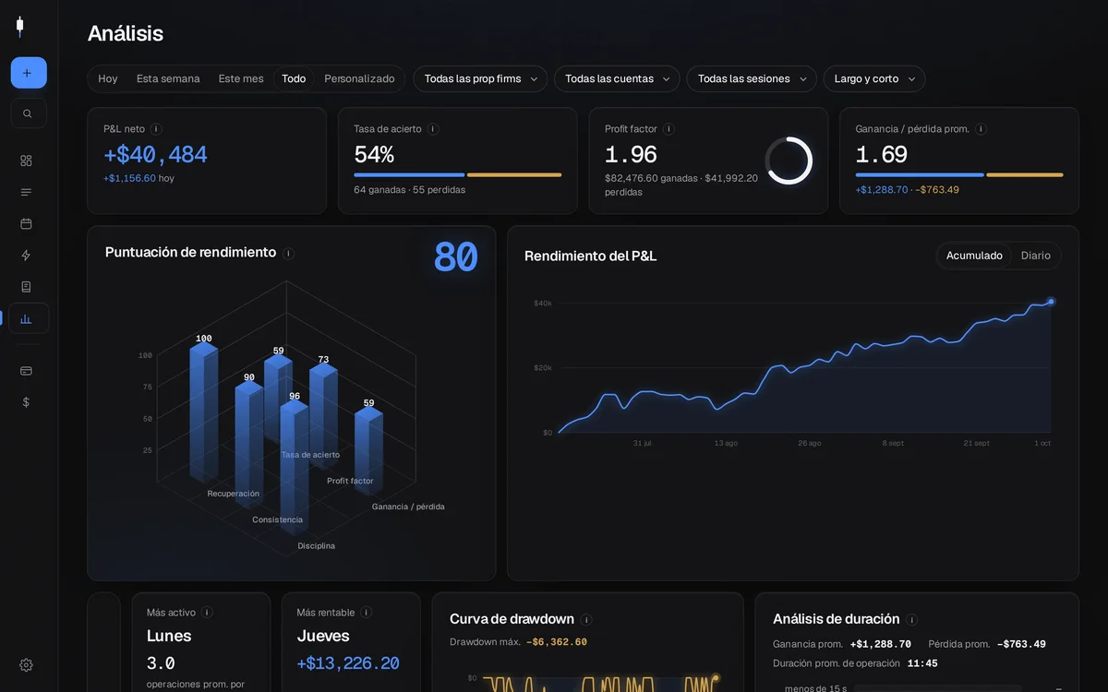Click the Ganancia / pérdida prom. ratio bar
Screen dimensions: 1108x692
[x=959, y=174]
